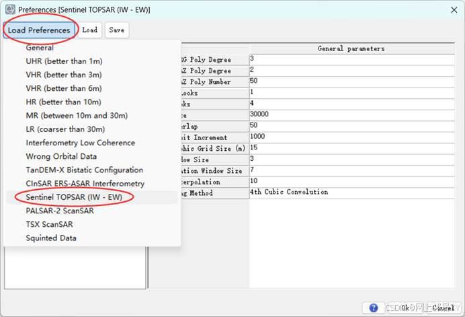
Task: Edit the value field showing 30000
Action: point(351,115)
